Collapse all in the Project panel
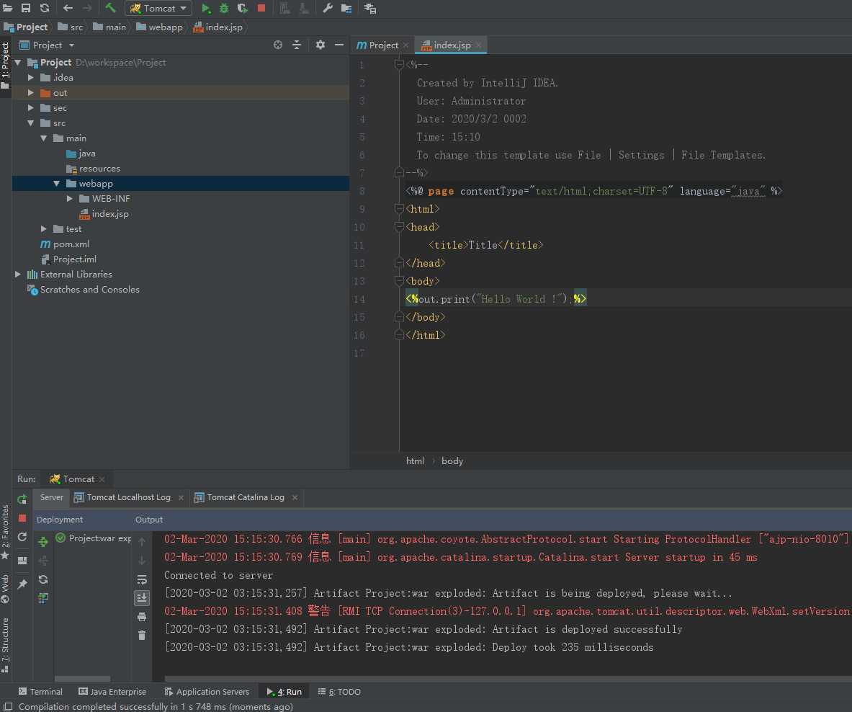 point(297,45)
